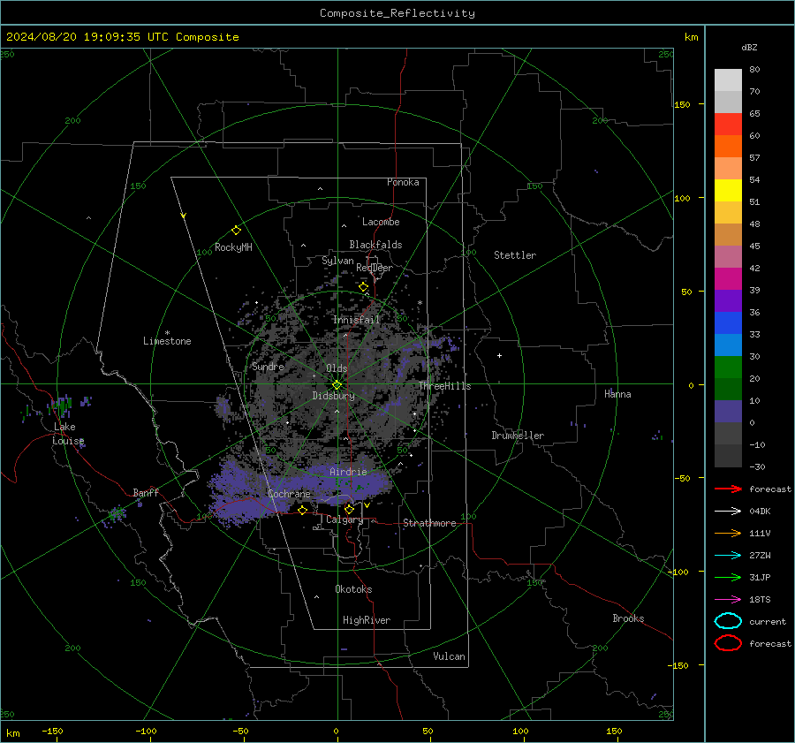This screenshot has height=743, width=795.
Task: Click the Sundre city label
Action: click(268, 367)
